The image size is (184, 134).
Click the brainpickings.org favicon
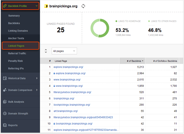click(46, 6)
